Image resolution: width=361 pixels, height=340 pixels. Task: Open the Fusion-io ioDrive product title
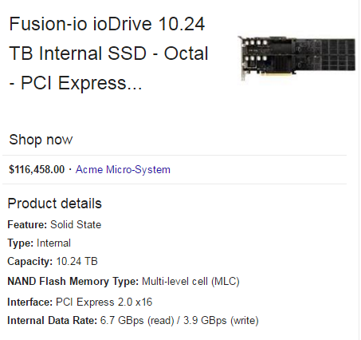[x=108, y=53]
